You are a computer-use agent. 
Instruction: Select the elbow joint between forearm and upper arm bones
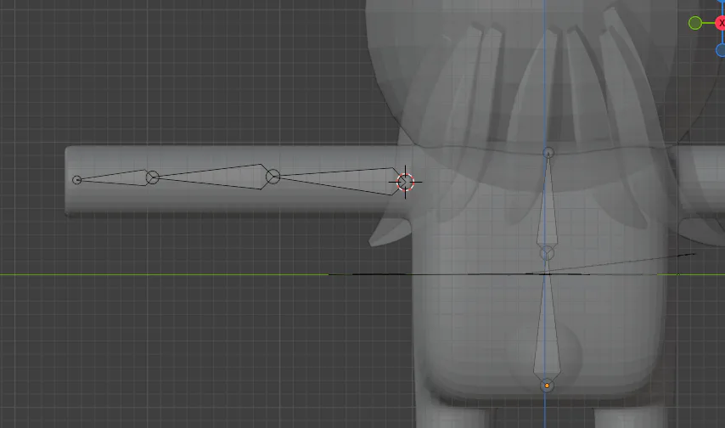coord(273,177)
